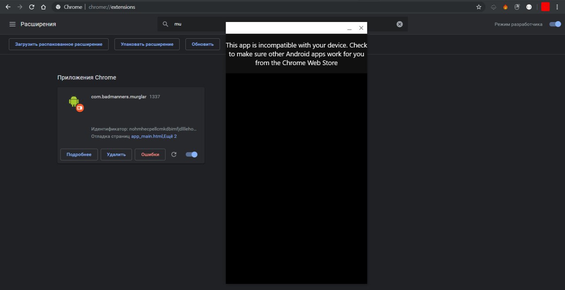Click the browser forward arrow
This screenshot has height=290, width=565.
(19, 7)
